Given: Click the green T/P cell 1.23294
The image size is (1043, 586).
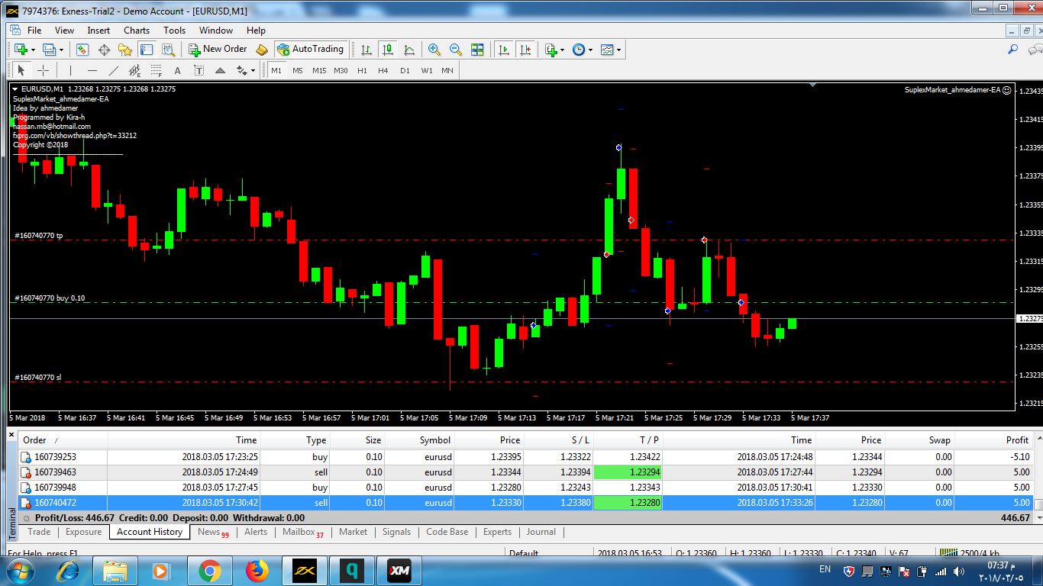Looking at the screenshot, I should pyautogui.click(x=627, y=472).
